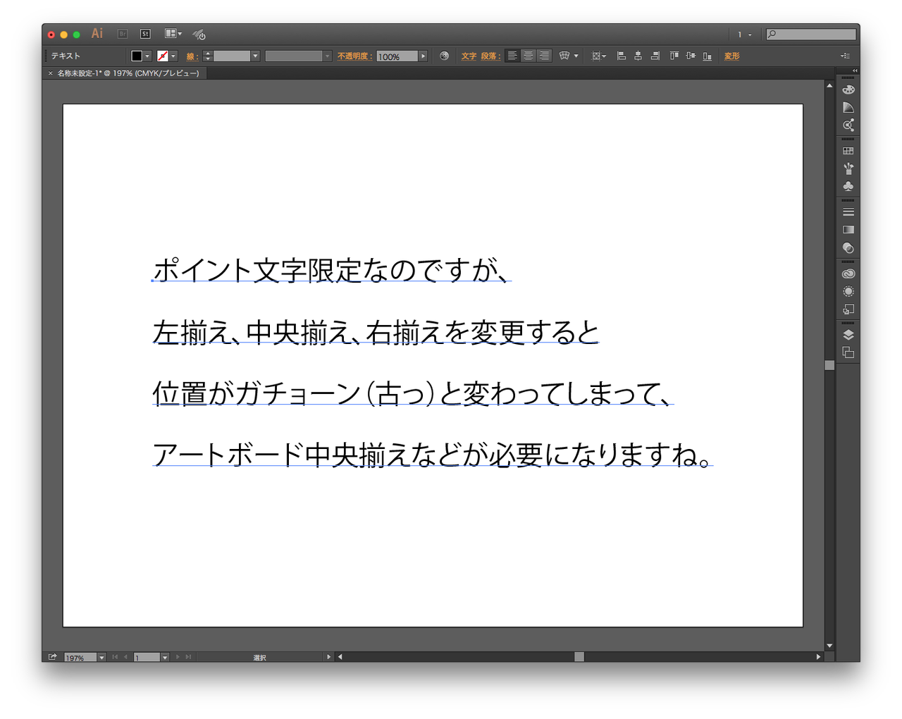
Task: Open Adobe Stock via the St icon
Action: point(145,34)
